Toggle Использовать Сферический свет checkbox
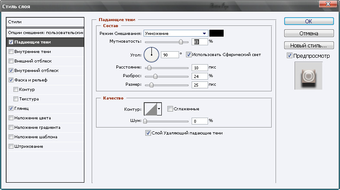 point(189,55)
